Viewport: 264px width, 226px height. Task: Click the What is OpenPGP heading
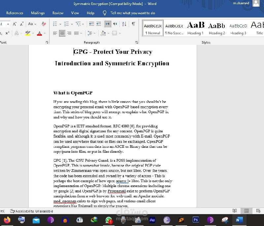tap(73, 93)
